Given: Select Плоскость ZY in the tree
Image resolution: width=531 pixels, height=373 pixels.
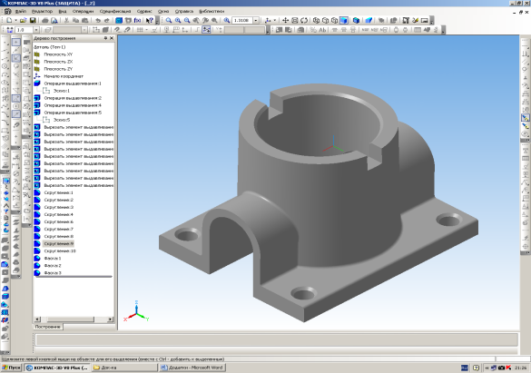Looking at the screenshot, I should (58, 69).
